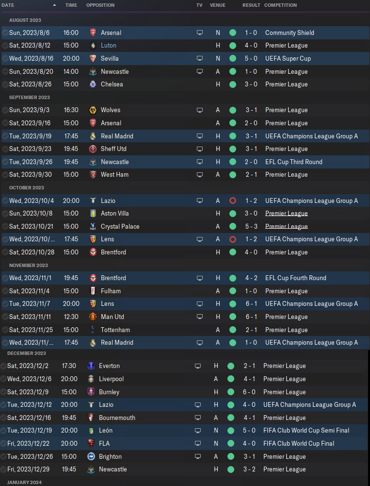Toggle the check mark next to Sat, 2023/12/9
Viewport: 370px width, 486px height.
pos(3,392)
